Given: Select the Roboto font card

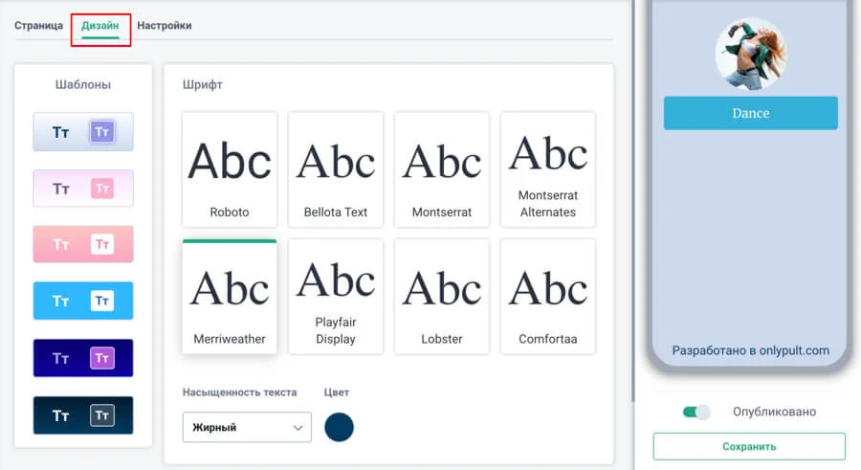Looking at the screenshot, I should 229,168.
